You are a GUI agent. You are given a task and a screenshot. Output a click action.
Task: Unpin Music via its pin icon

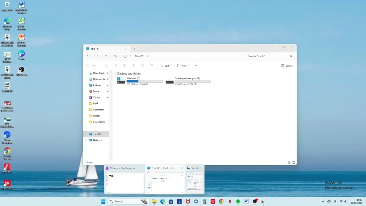pyautogui.click(x=108, y=92)
